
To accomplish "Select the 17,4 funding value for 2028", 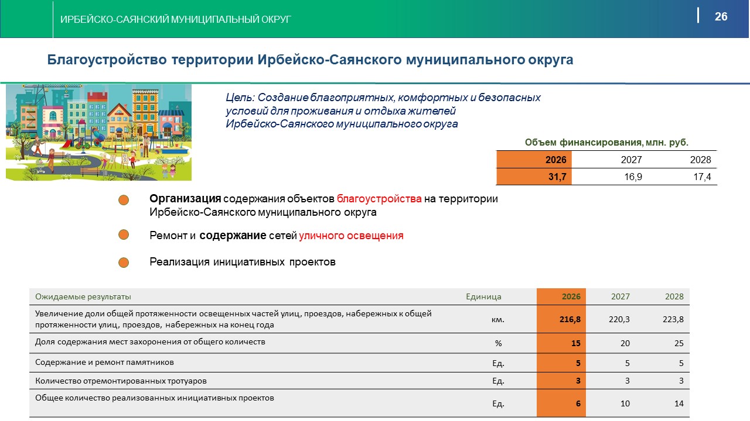I will click(x=701, y=177).
